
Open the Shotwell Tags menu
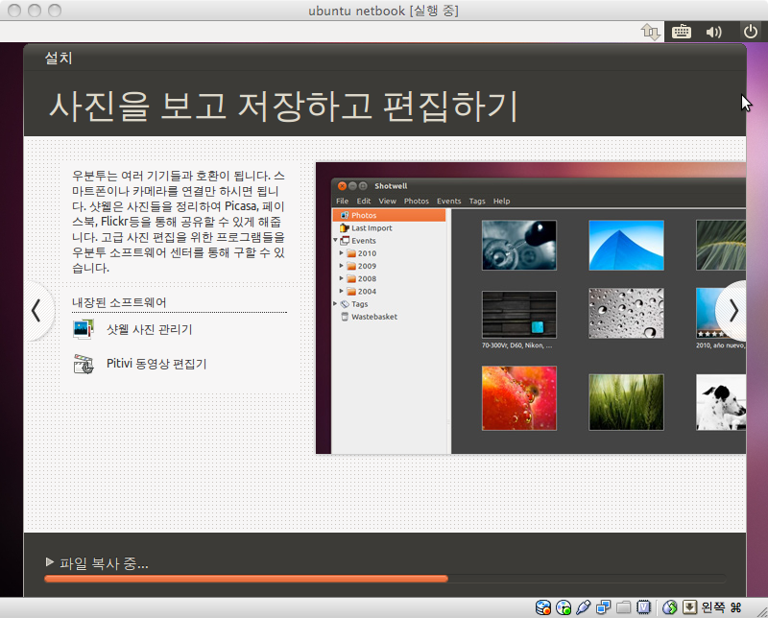tap(477, 201)
